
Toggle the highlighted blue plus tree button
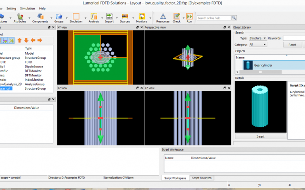pos(5,40)
